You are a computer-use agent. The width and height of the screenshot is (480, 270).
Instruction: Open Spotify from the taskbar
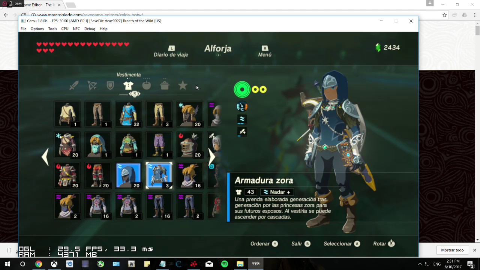click(x=225, y=264)
